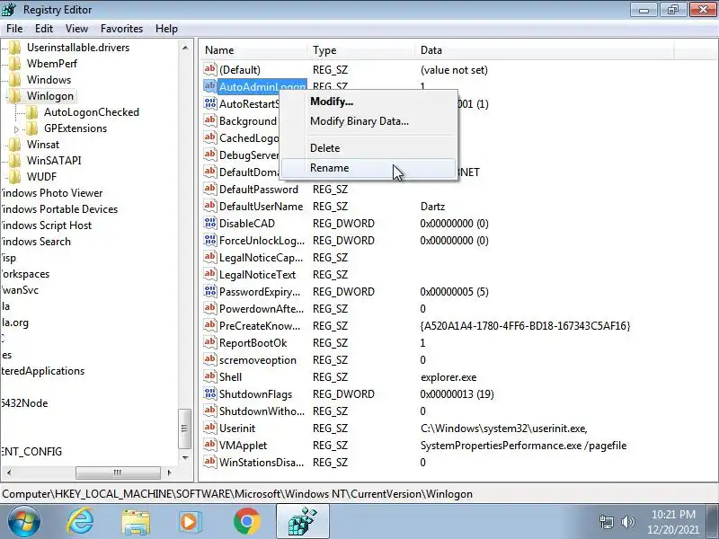Choose Modify Binary Data... in context menu
Screen dimensions: 719x539
point(368,121)
